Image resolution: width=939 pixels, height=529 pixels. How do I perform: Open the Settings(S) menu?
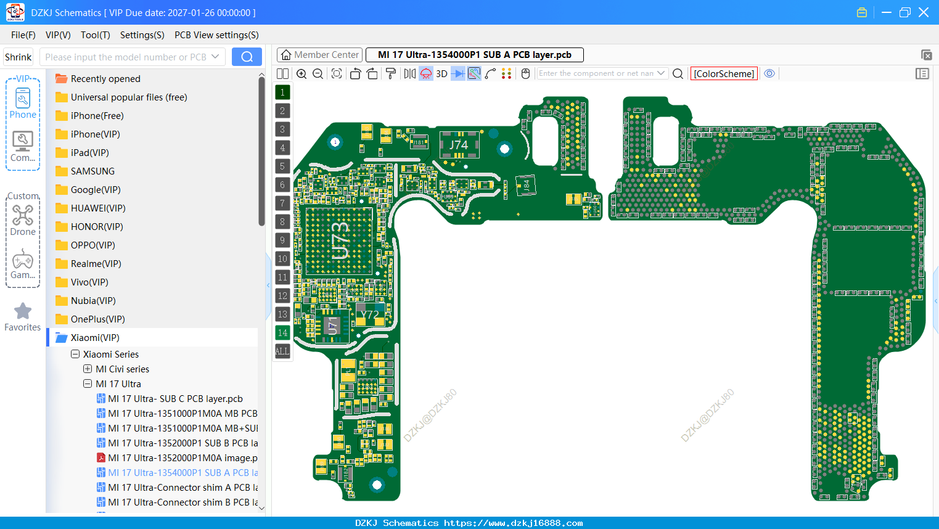[x=142, y=35]
